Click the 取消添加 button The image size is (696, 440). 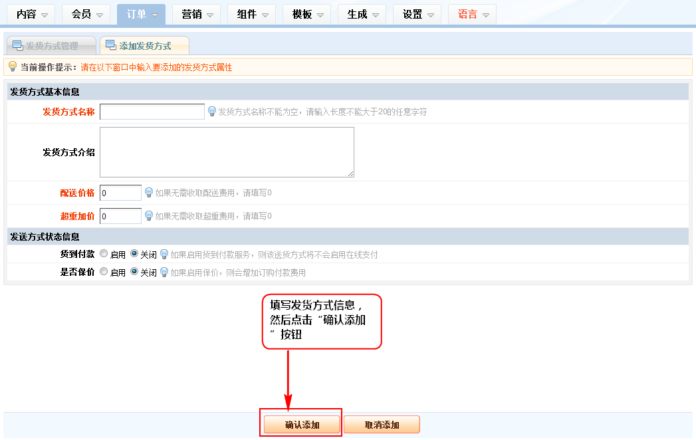[382, 425]
